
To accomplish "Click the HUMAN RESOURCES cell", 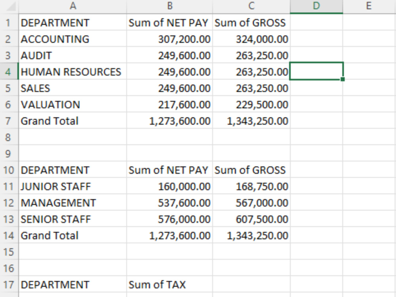I will [x=73, y=72].
